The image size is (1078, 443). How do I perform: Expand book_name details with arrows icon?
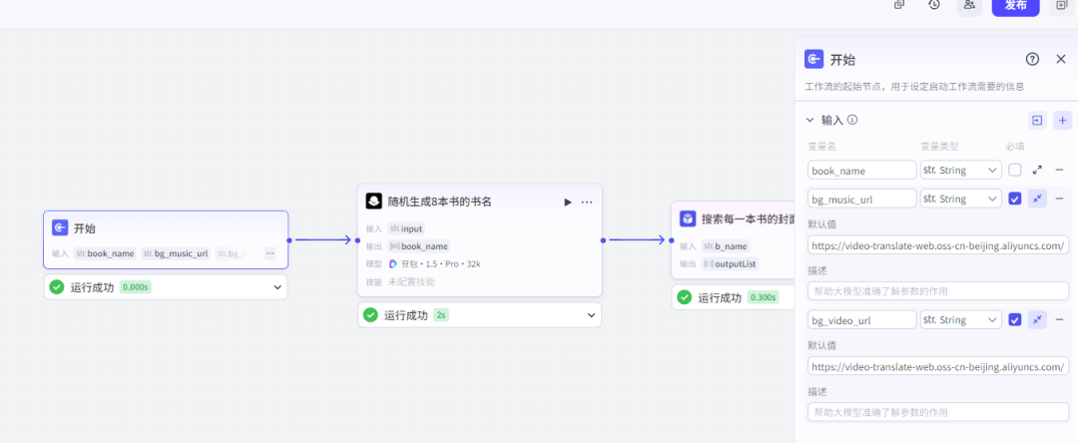coord(1037,170)
